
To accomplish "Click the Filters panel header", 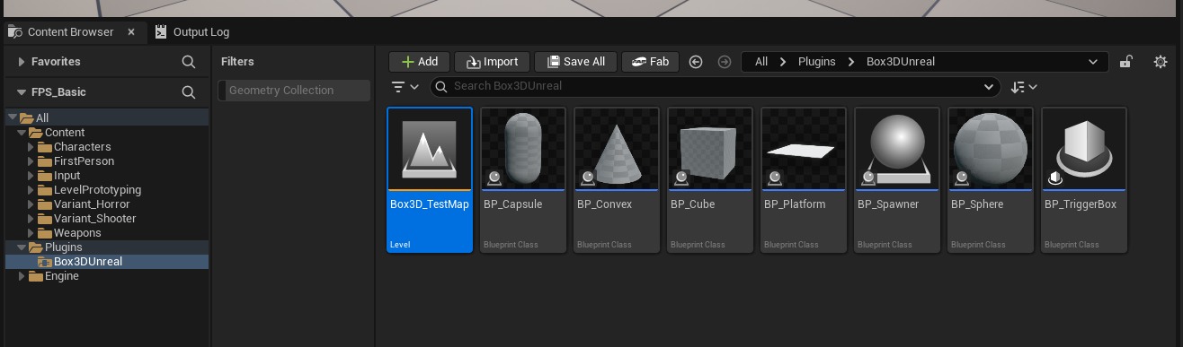I will click(x=237, y=62).
